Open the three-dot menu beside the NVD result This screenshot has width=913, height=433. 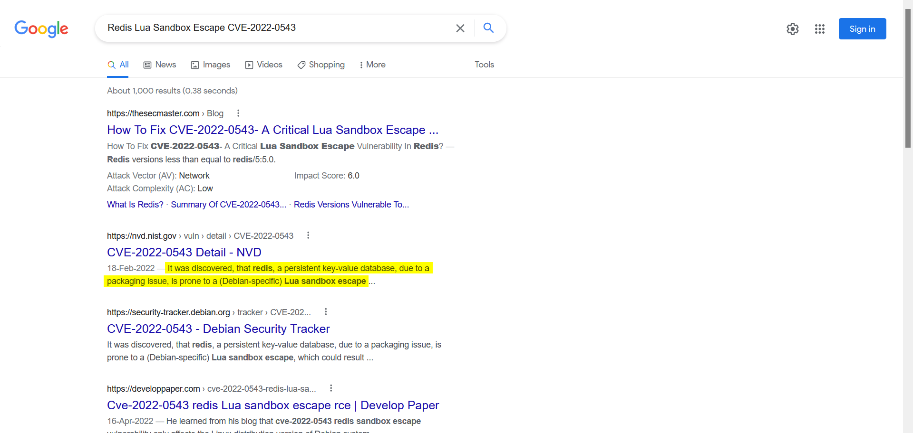(x=308, y=235)
